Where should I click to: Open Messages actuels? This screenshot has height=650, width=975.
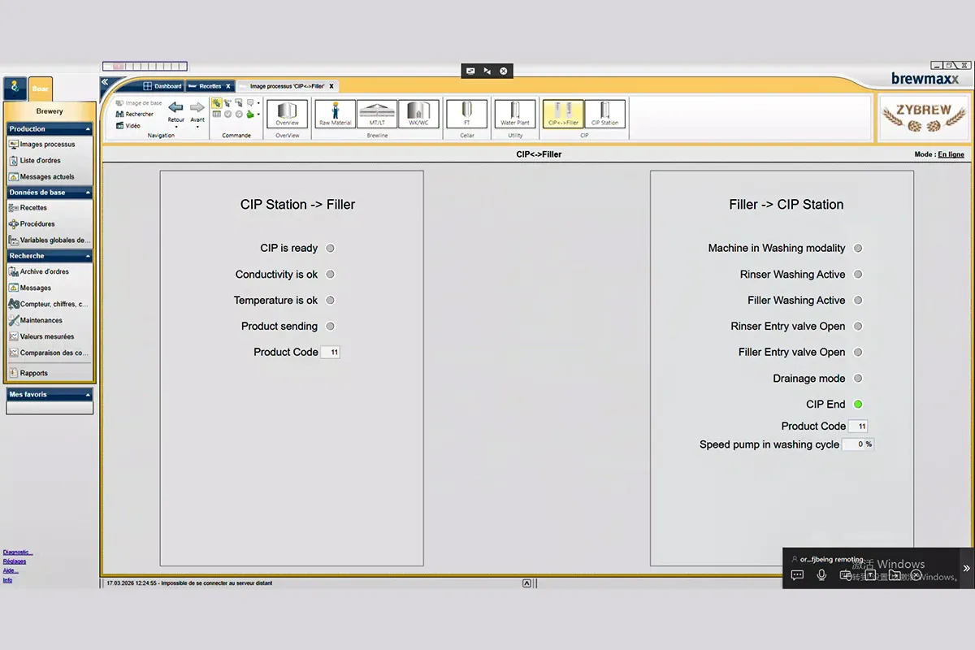(x=42, y=177)
